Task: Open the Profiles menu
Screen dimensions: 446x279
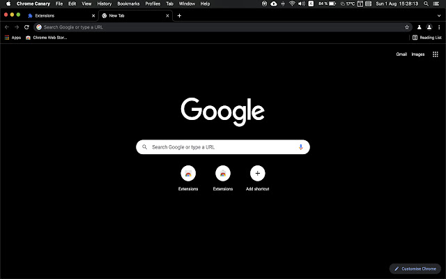Action: (153, 3)
